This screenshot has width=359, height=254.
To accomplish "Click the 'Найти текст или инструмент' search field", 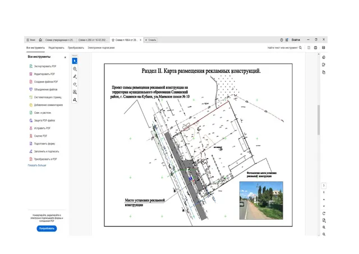I will click(x=284, y=48).
